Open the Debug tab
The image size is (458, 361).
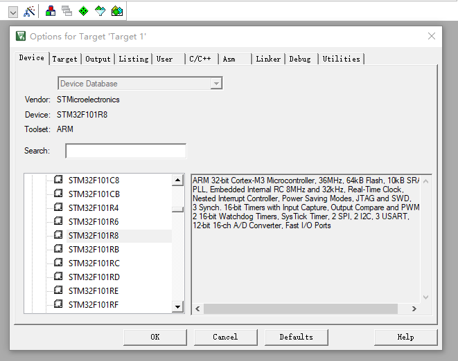coord(301,59)
